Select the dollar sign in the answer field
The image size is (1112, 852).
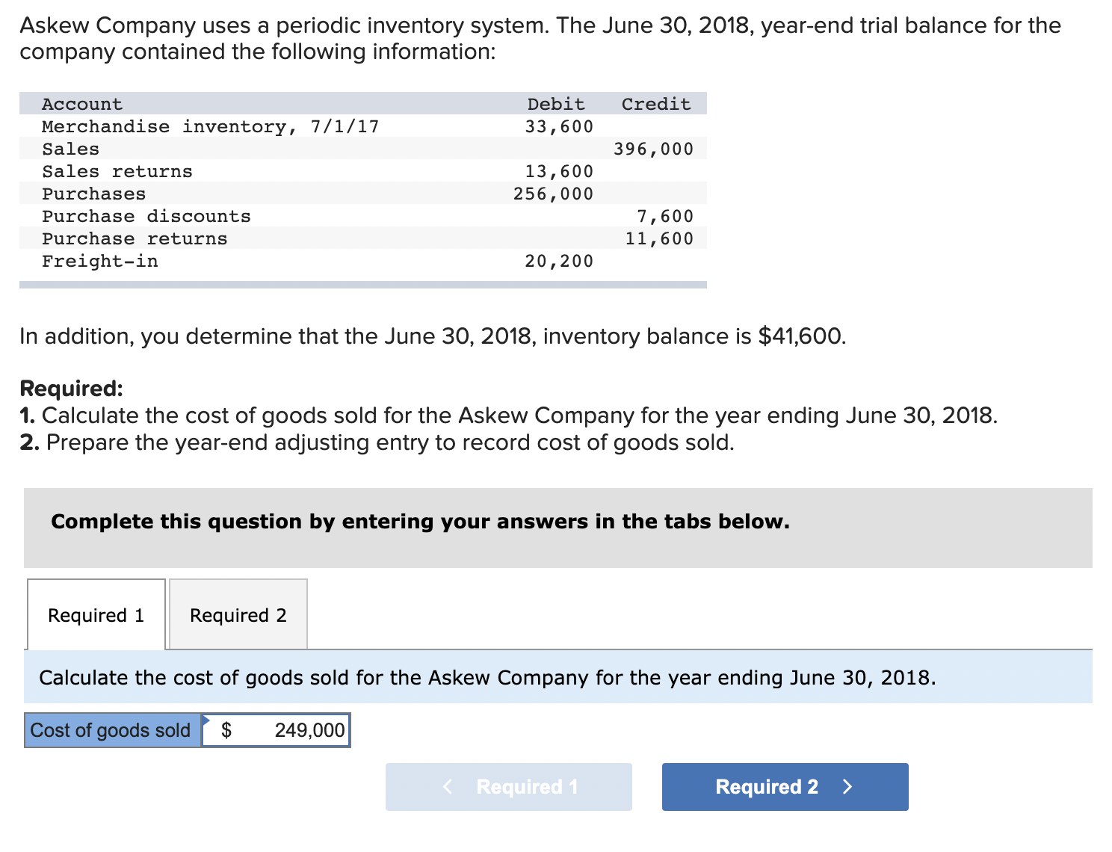tap(227, 730)
